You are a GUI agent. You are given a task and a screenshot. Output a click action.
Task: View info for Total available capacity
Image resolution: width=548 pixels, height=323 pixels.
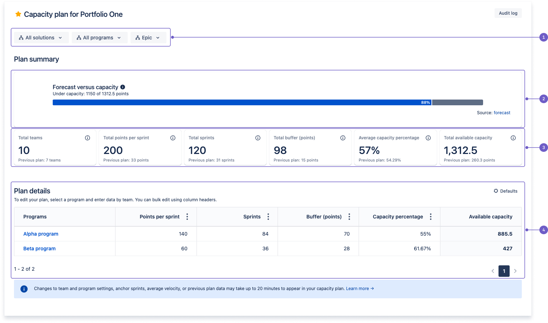(x=513, y=138)
